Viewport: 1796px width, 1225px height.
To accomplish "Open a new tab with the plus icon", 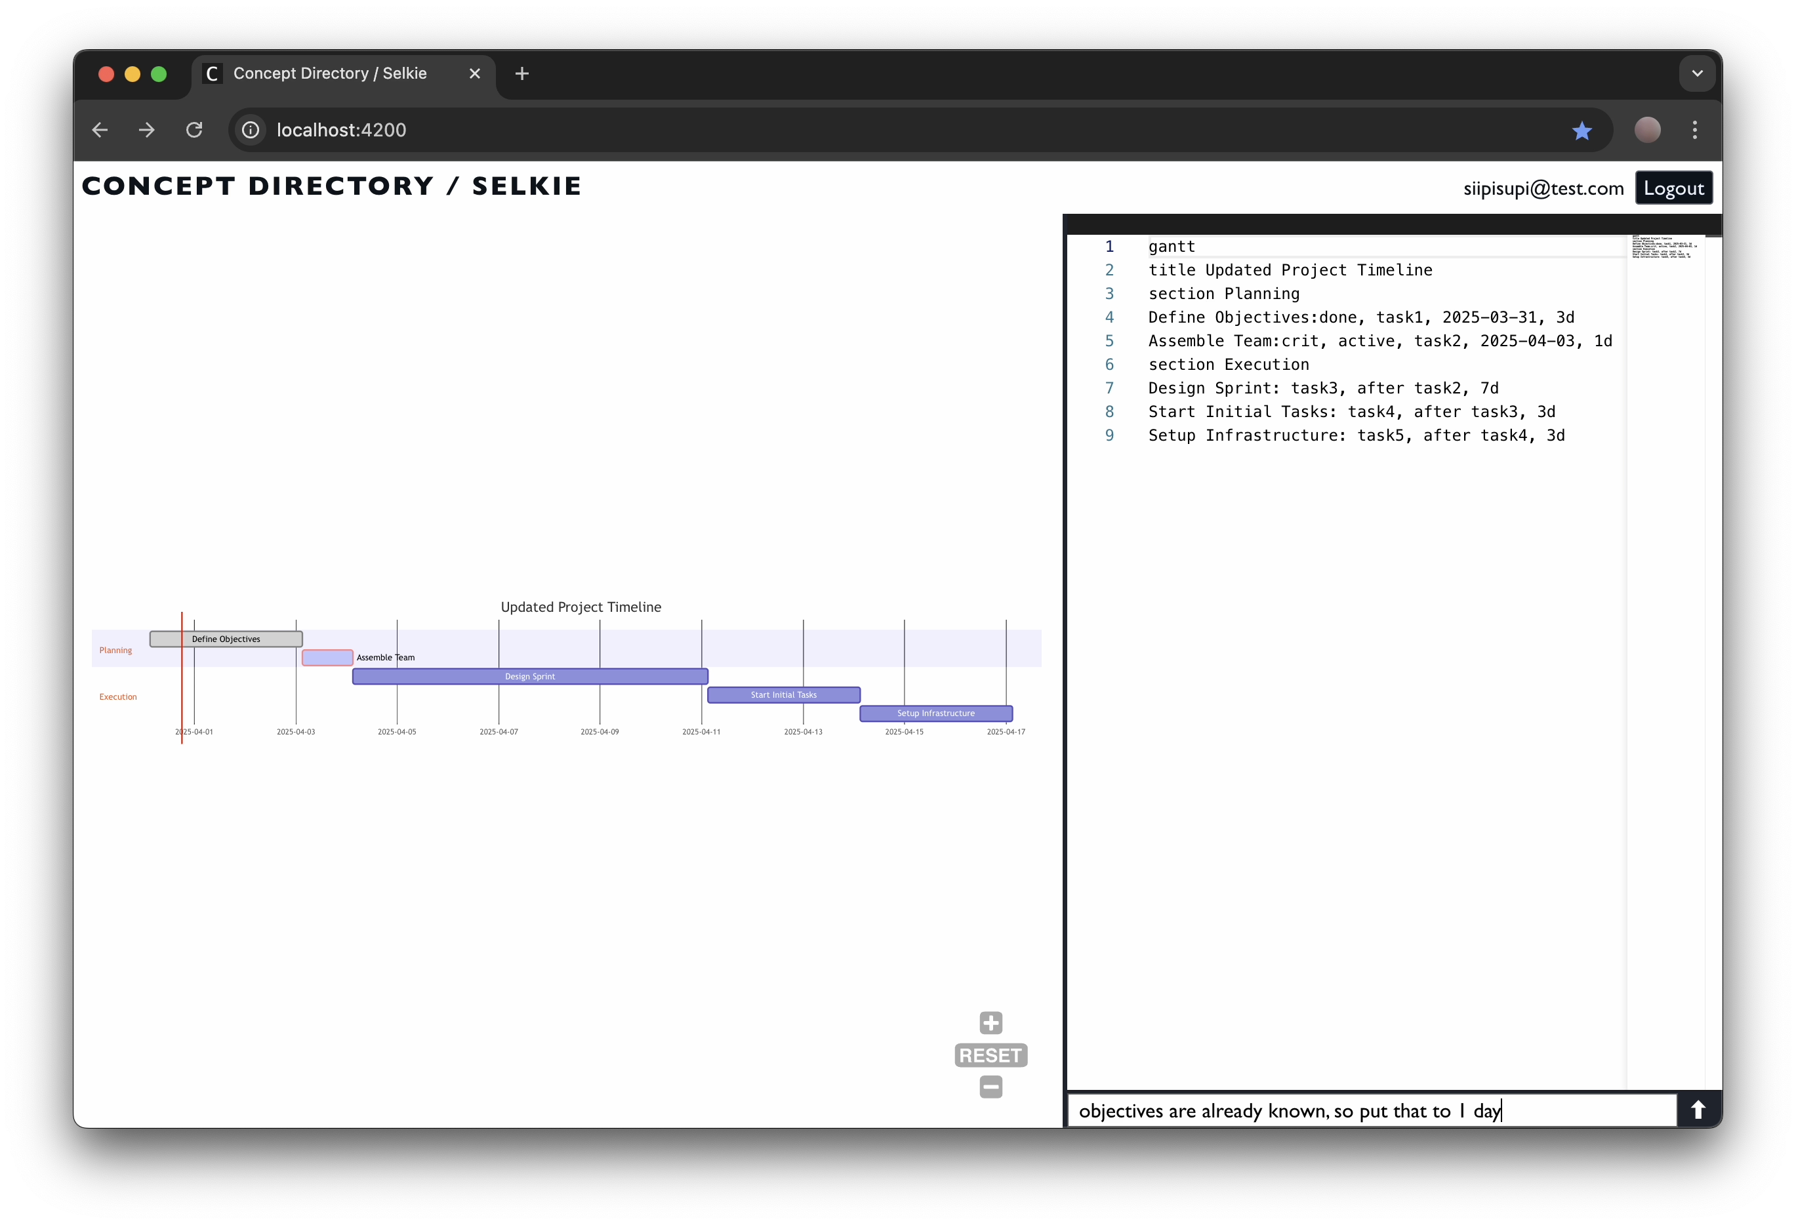I will [x=522, y=73].
